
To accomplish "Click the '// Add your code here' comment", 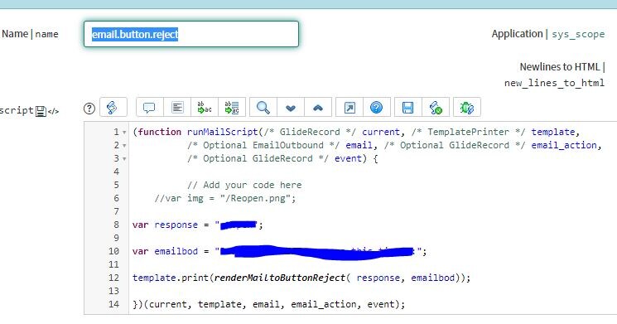I will [x=244, y=185].
